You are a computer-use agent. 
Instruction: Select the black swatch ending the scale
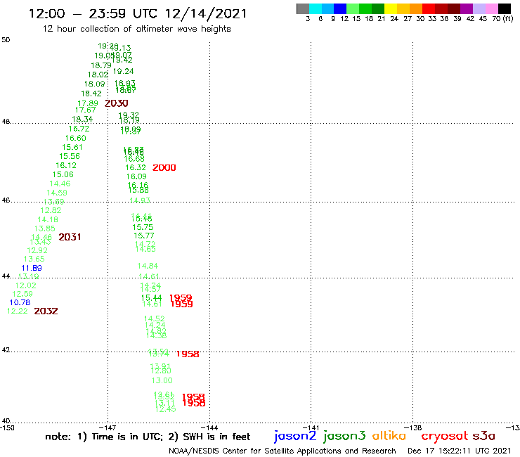pos(505,8)
